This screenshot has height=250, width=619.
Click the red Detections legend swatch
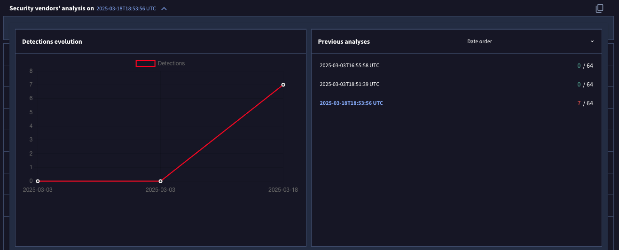tap(145, 63)
